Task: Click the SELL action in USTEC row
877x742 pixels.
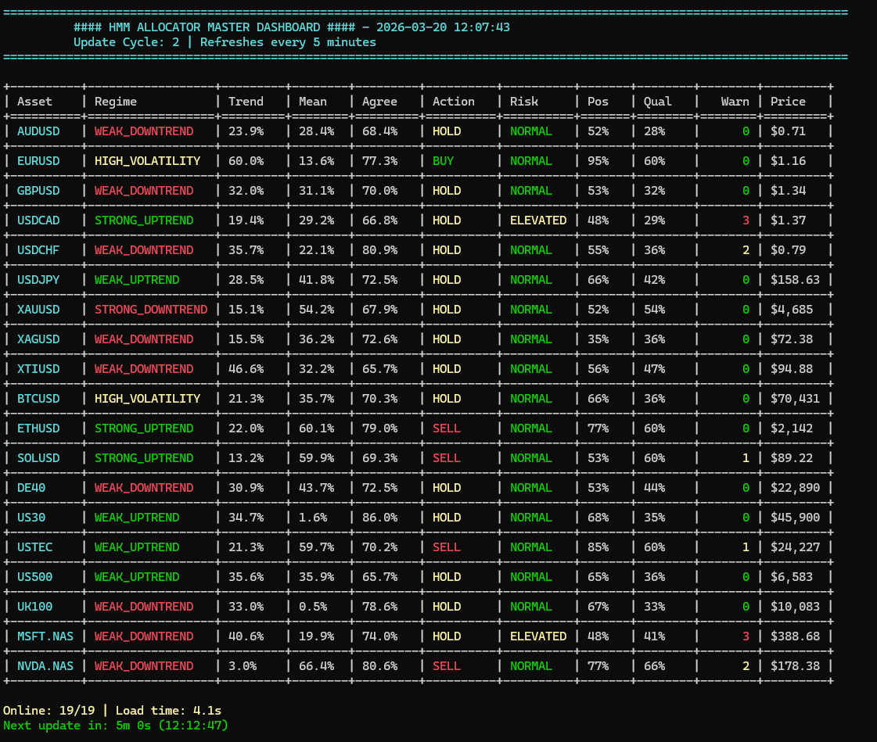Action: (447, 547)
